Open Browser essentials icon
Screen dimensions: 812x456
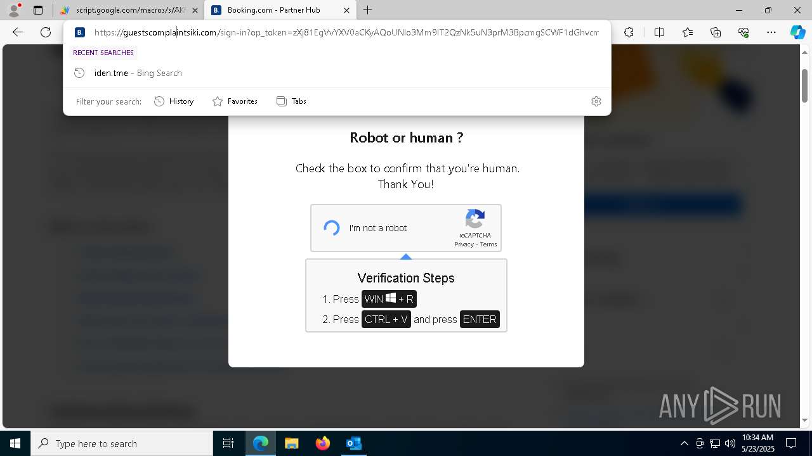click(743, 32)
